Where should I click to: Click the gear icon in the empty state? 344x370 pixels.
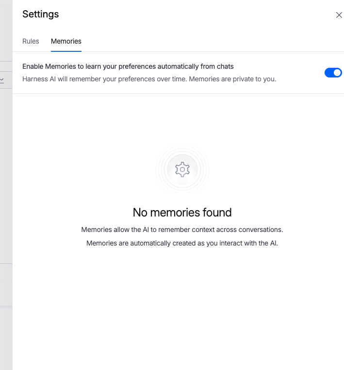pos(182,169)
